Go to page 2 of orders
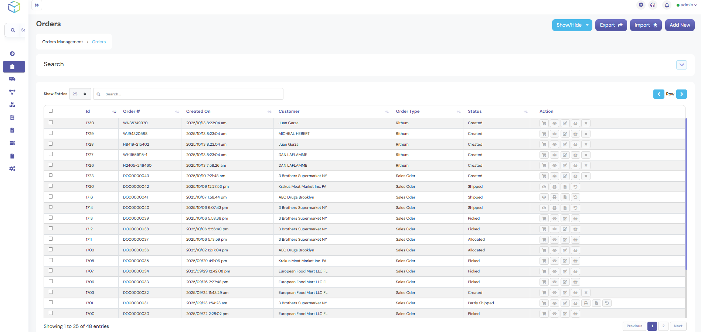Image resolution: width=701 pixels, height=332 pixels. coord(663,326)
